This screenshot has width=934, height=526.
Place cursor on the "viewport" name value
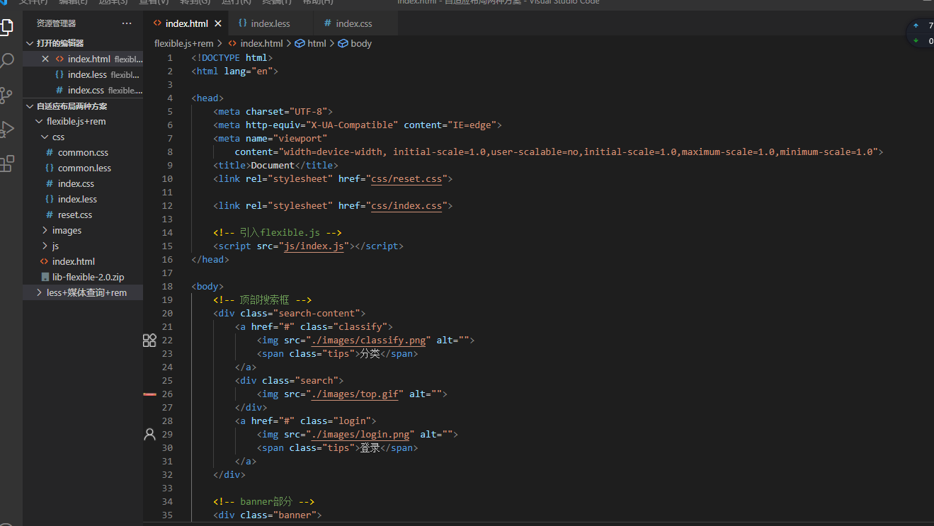point(300,139)
